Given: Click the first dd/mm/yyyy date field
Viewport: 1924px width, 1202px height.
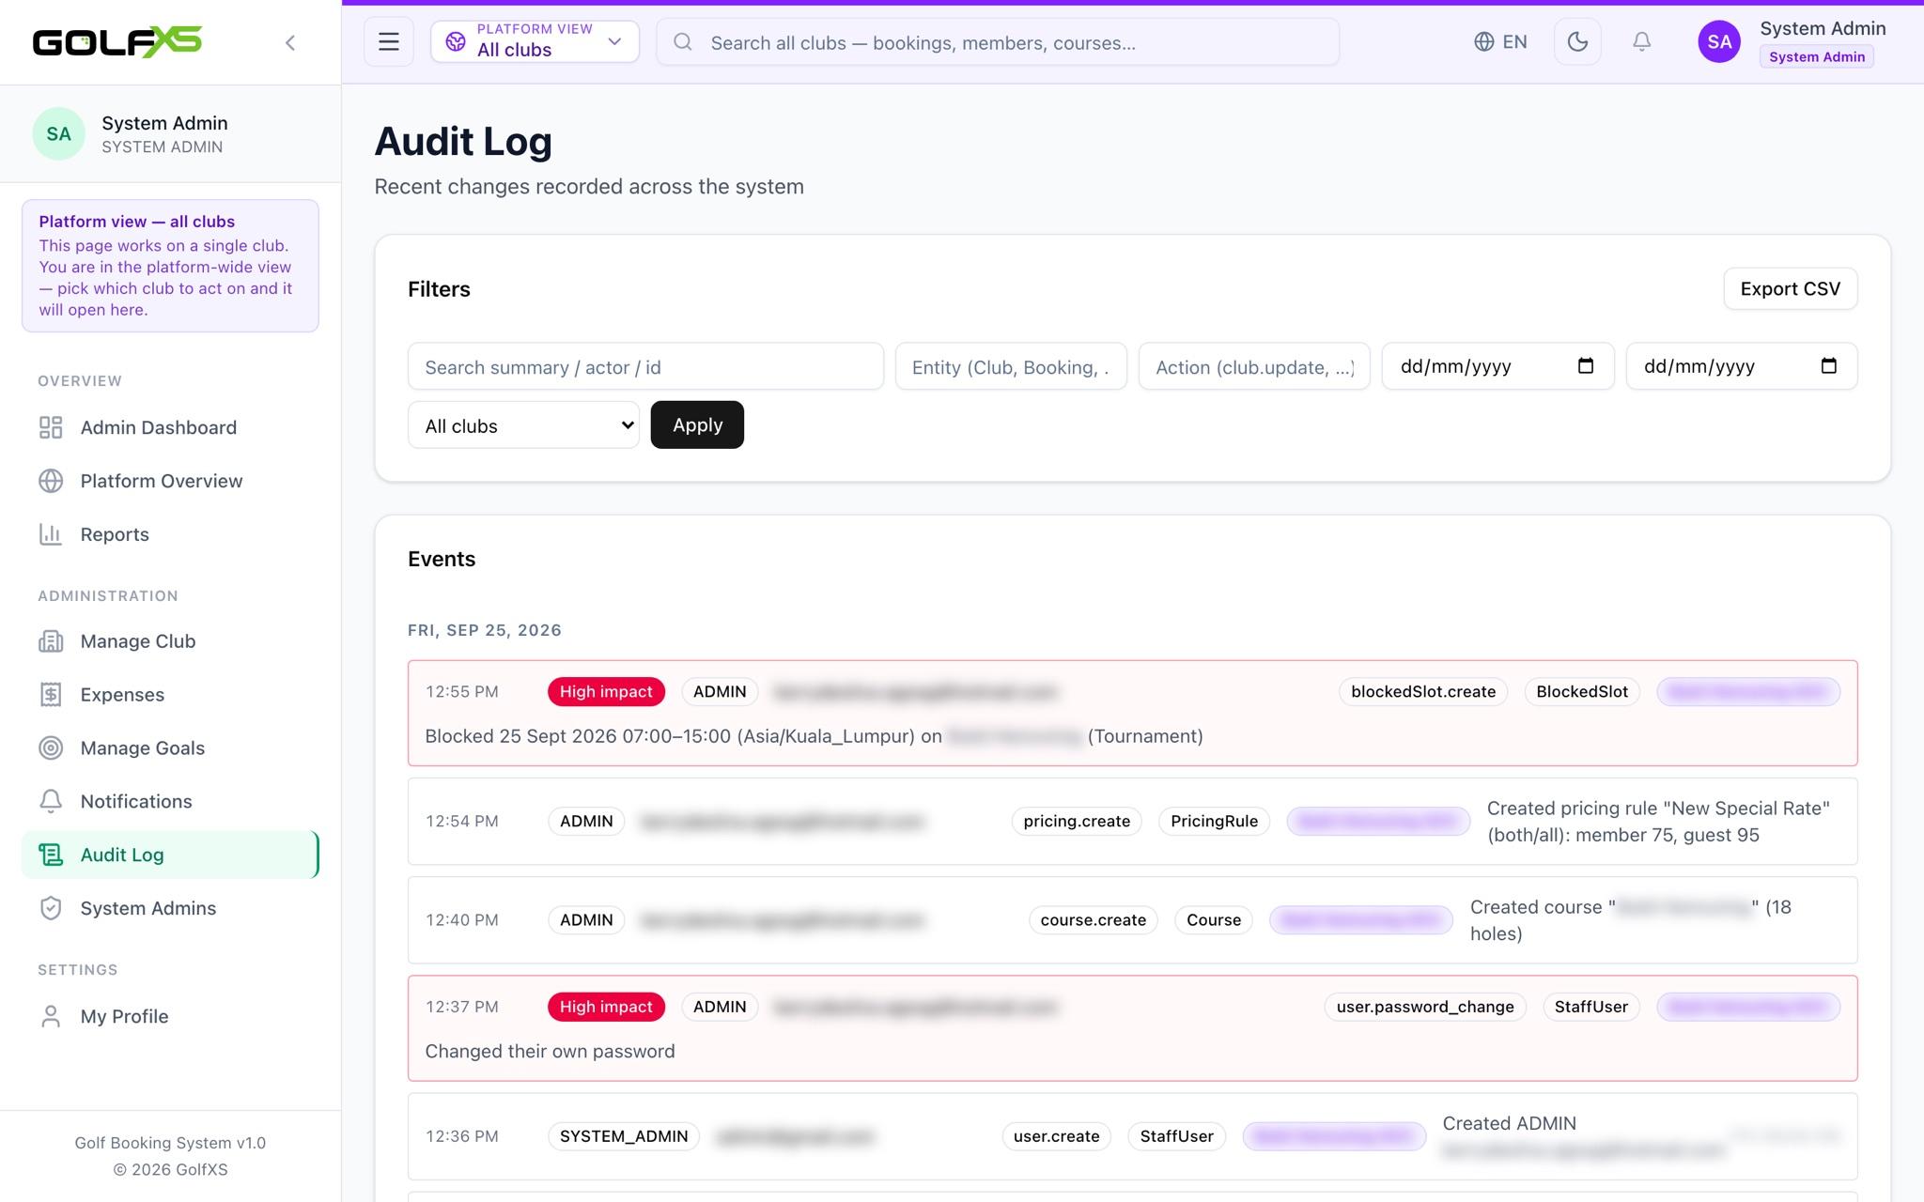Looking at the screenshot, I should (x=1497, y=366).
